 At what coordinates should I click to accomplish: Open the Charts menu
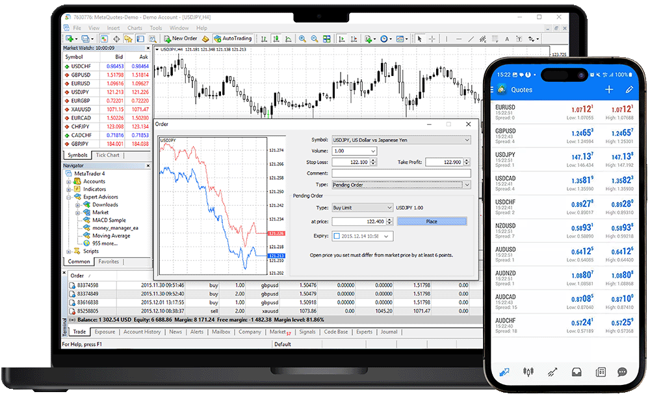(x=135, y=28)
